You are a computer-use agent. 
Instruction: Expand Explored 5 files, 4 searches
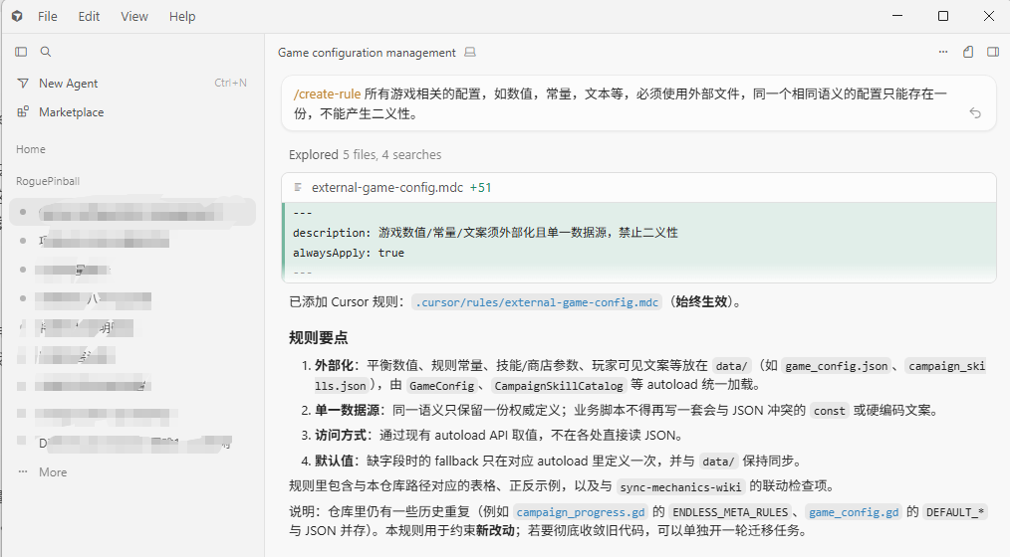[366, 155]
